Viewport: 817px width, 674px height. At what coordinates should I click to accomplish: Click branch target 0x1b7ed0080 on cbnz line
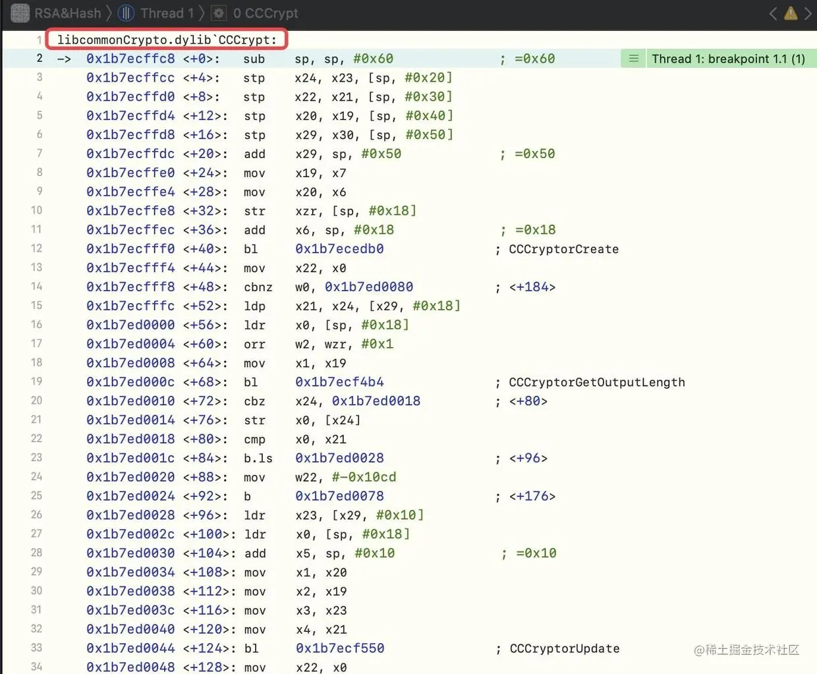[369, 287]
